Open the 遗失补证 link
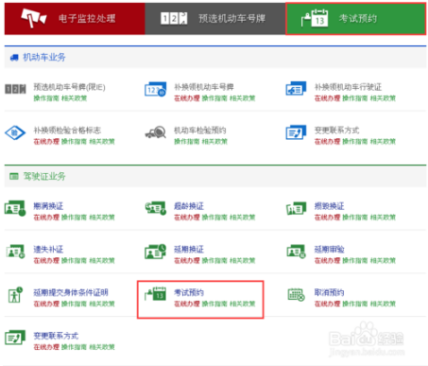 click(48, 250)
